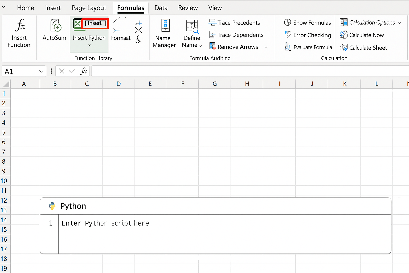409x273 pixels.
Task: Toggle Show Formulas
Action: pyautogui.click(x=308, y=23)
